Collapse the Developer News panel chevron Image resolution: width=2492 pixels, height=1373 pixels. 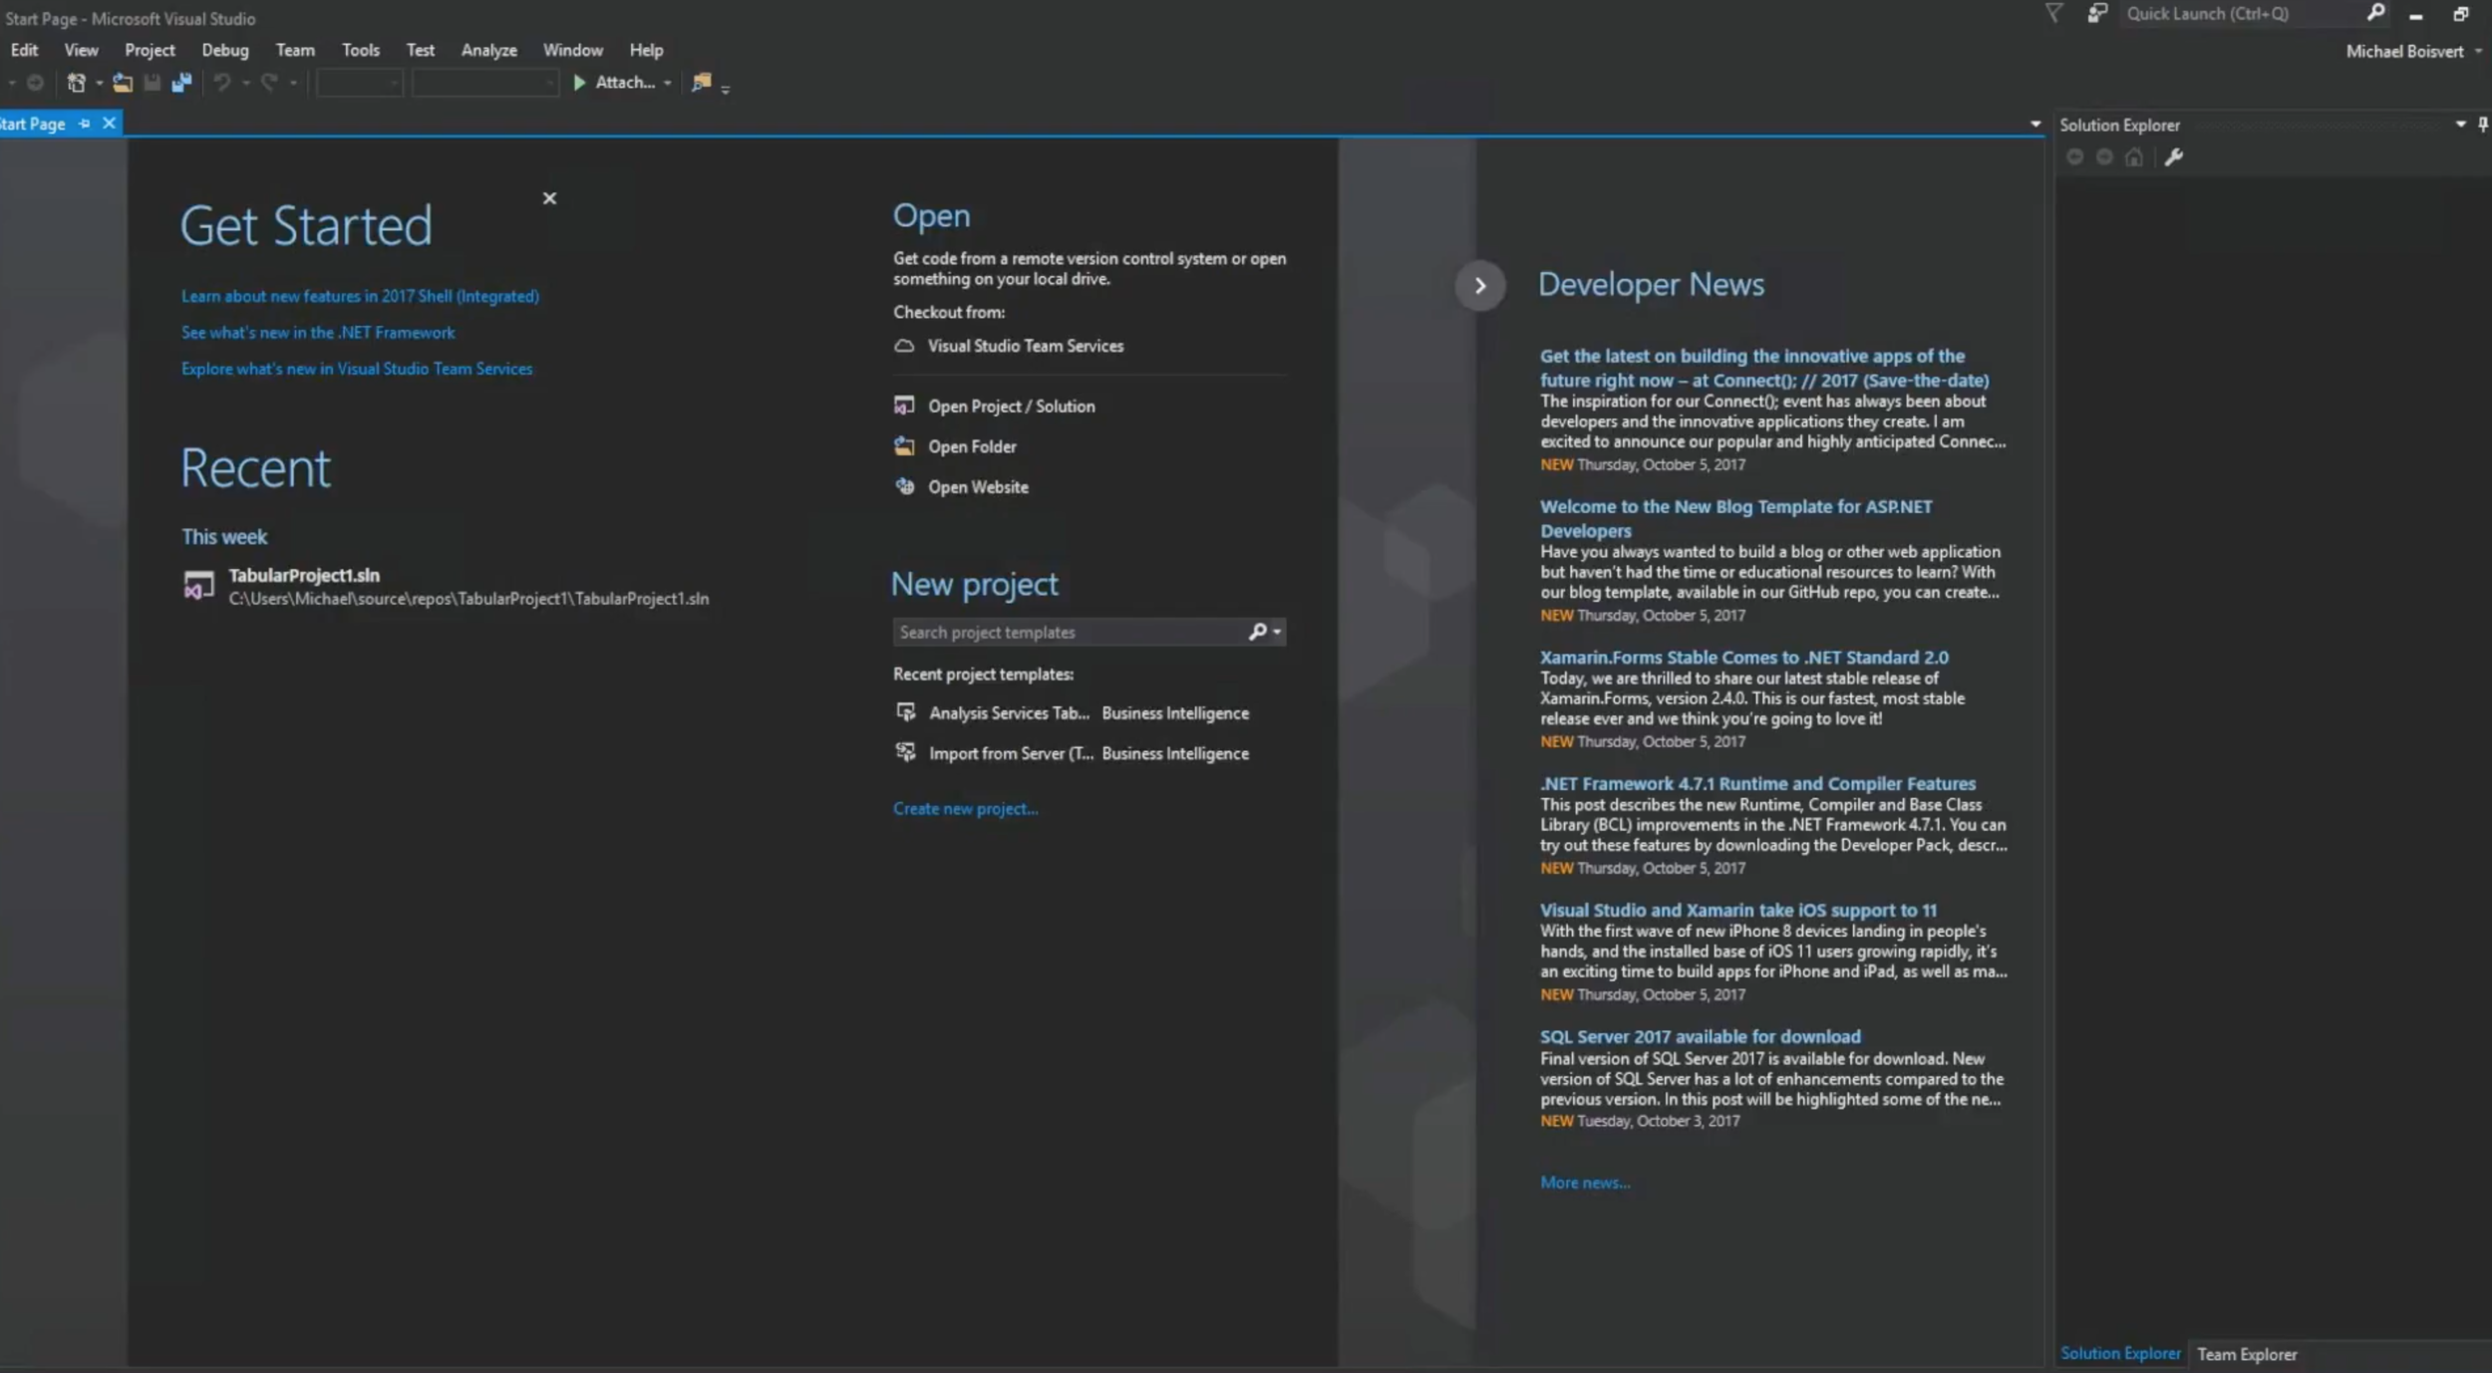click(x=1480, y=287)
